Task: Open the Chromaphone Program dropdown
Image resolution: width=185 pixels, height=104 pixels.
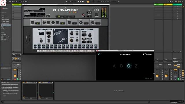Action: coord(34,16)
